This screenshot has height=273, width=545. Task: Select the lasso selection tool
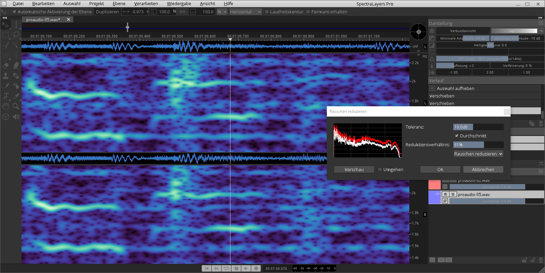click(16, 35)
